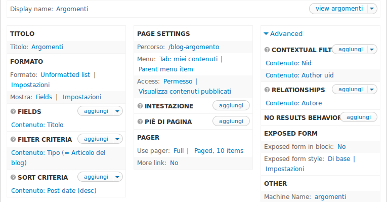Open Impostazioni under Exposed form style
This screenshot has width=387, height=202.
[285, 169]
